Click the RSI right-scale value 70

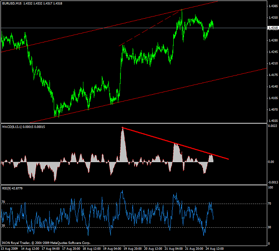coord(269,204)
